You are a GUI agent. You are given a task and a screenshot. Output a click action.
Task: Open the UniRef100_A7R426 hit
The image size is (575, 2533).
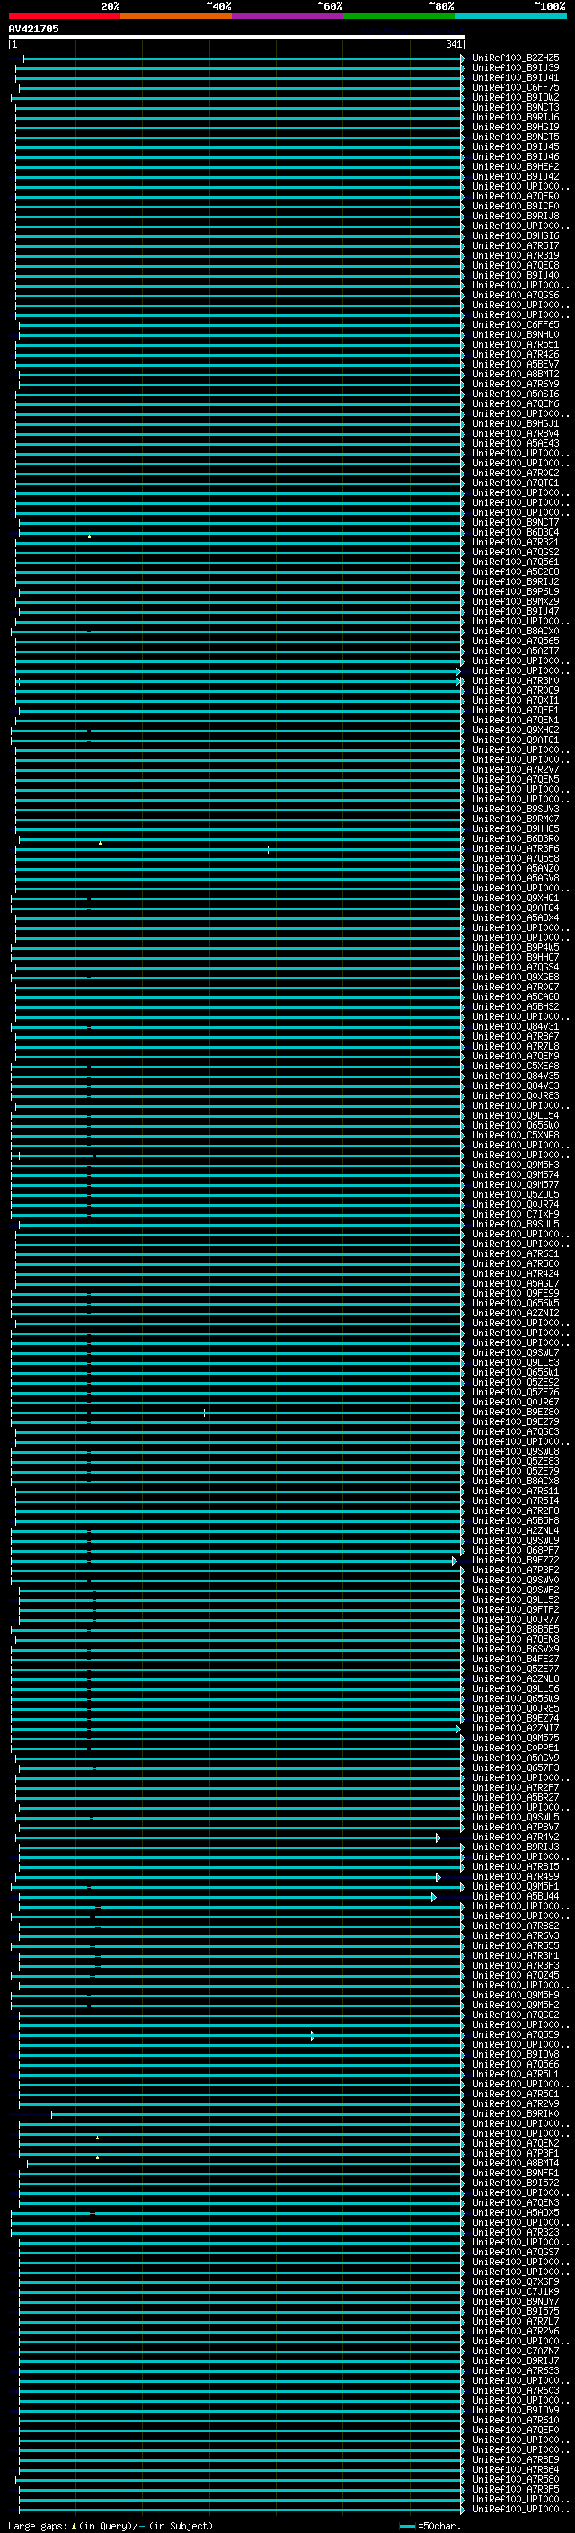click(516, 355)
